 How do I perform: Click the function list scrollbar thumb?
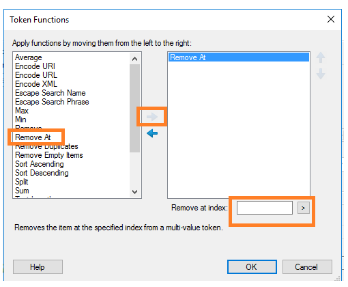[x=134, y=108]
